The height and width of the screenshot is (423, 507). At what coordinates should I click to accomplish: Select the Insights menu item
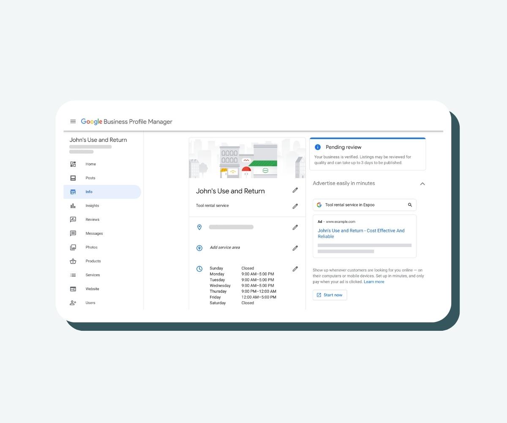tap(102, 206)
